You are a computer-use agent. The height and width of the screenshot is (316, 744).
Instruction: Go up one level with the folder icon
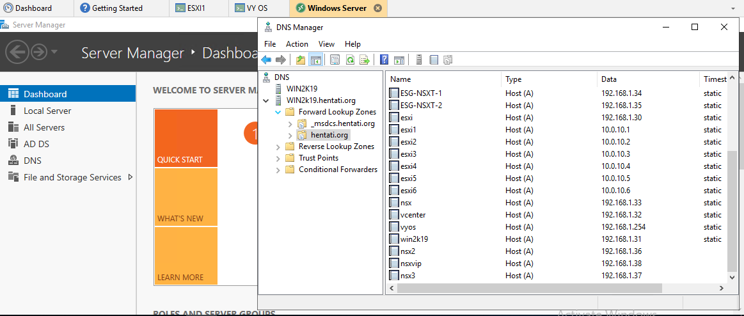(300, 59)
